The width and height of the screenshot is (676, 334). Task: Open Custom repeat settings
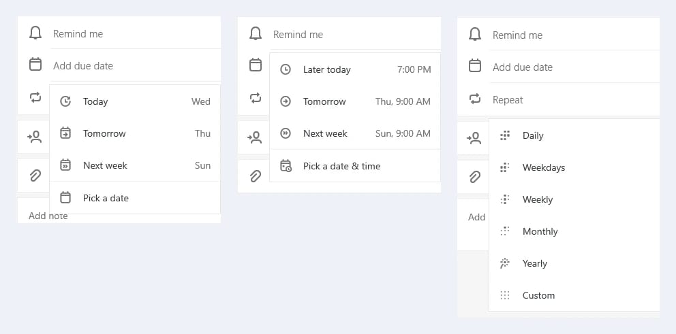point(574,295)
